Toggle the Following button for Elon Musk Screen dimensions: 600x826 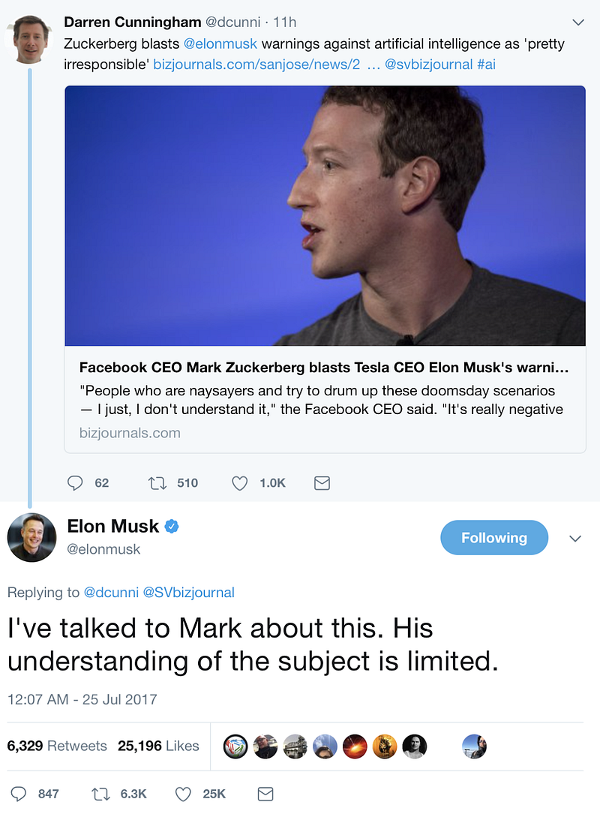point(493,538)
